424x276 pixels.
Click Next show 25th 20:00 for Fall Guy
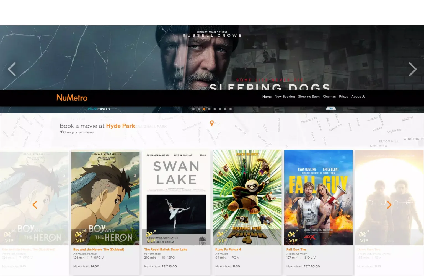[303, 266]
